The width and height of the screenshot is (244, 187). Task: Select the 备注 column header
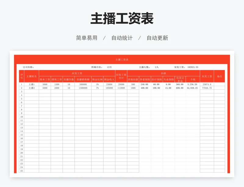(219, 76)
